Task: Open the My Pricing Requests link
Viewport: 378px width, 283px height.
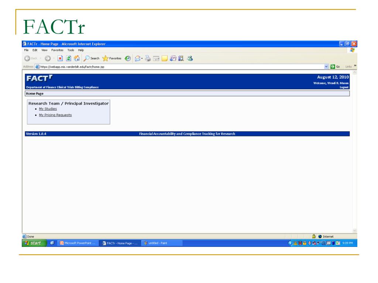Action: (55, 115)
